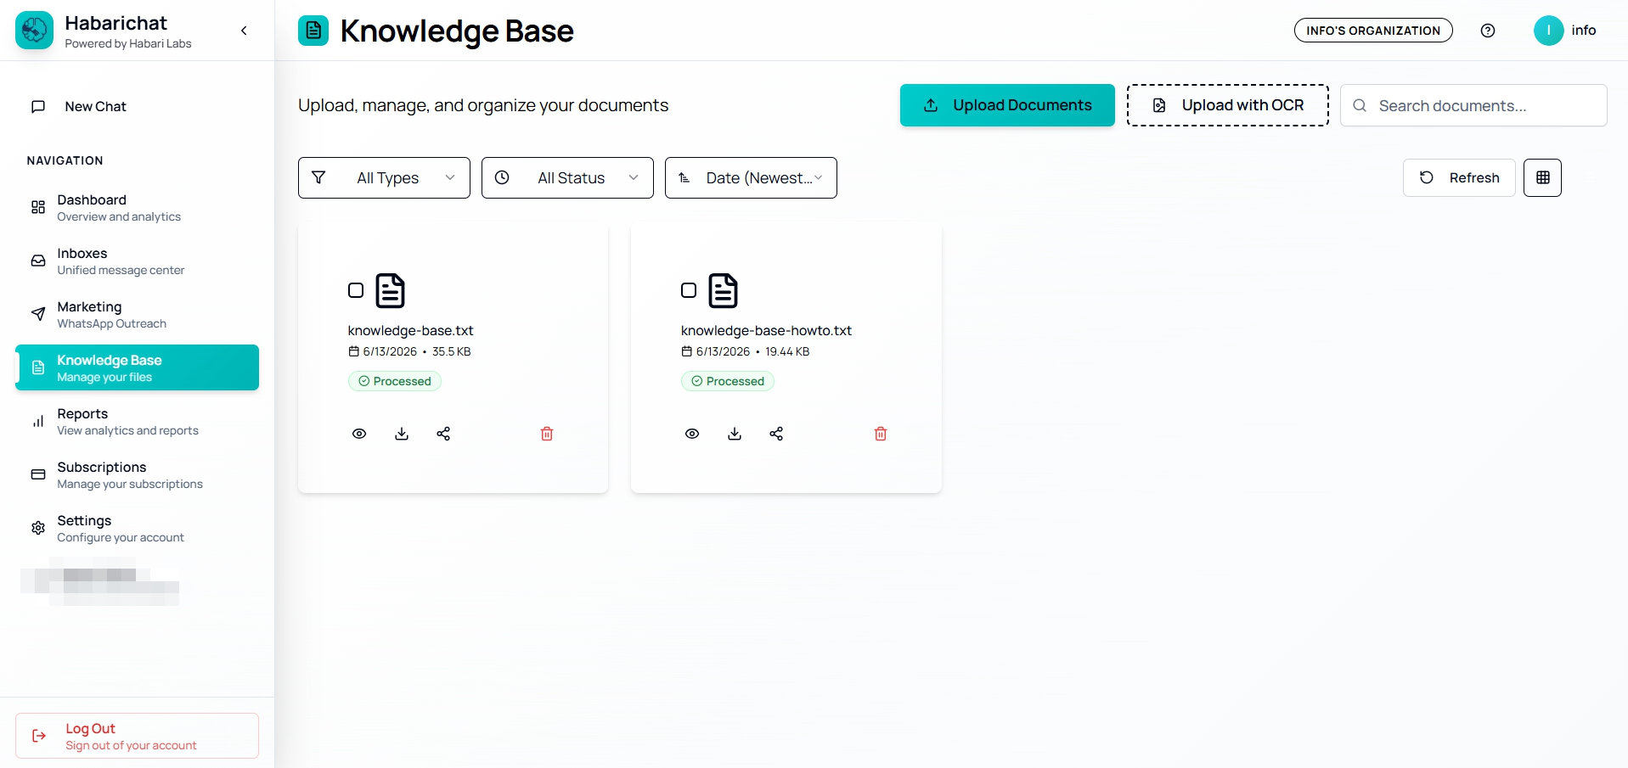This screenshot has width=1628, height=768.
Task: Open Settings to configure your account
Action: click(137, 529)
